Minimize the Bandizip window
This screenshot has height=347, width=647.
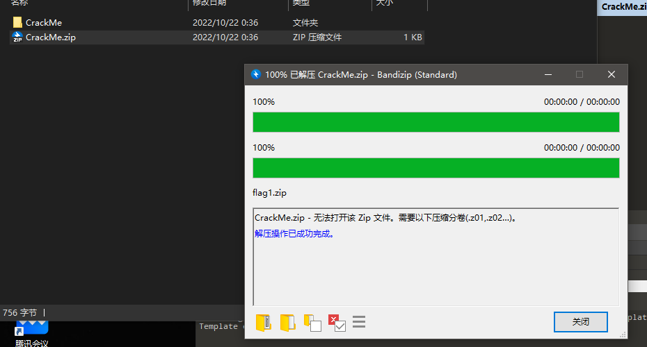pyautogui.click(x=548, y=75)
